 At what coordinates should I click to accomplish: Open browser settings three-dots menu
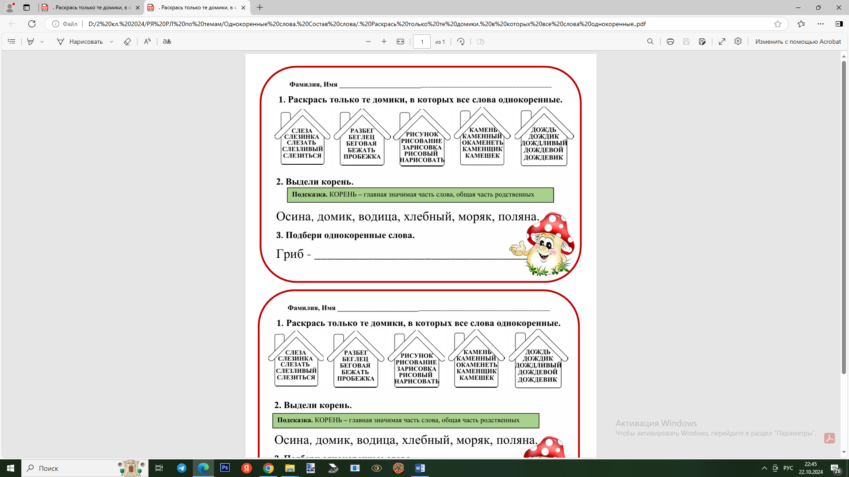tap(821, 24)
